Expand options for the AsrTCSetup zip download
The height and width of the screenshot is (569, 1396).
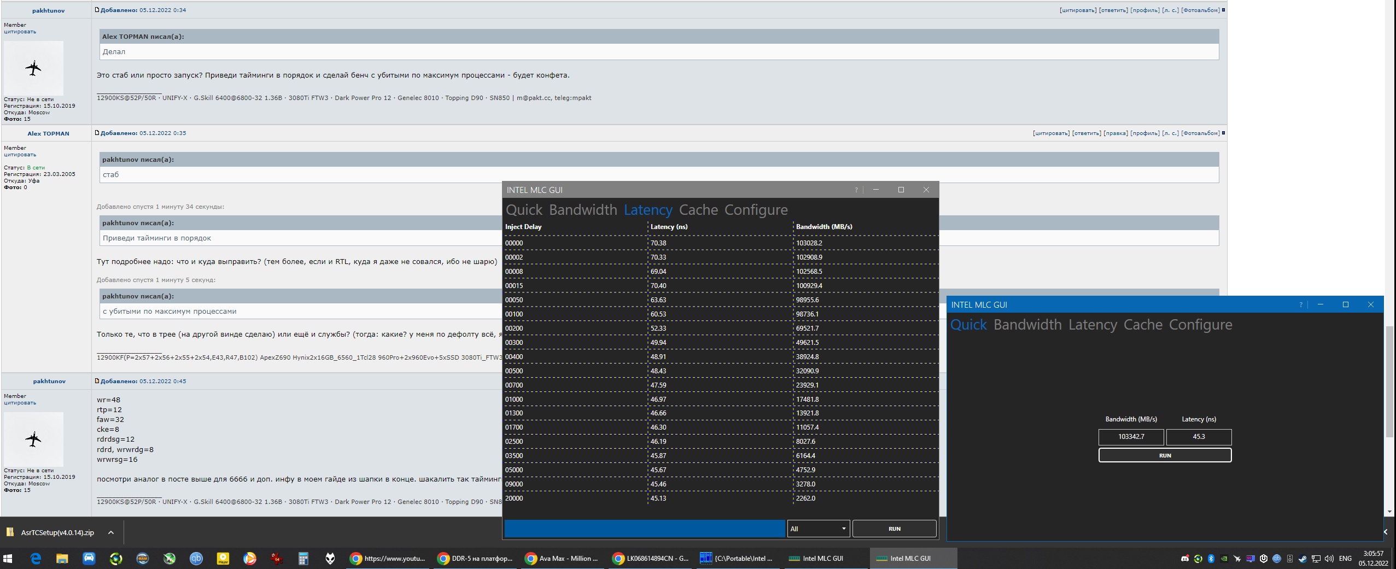pos(111,532)
